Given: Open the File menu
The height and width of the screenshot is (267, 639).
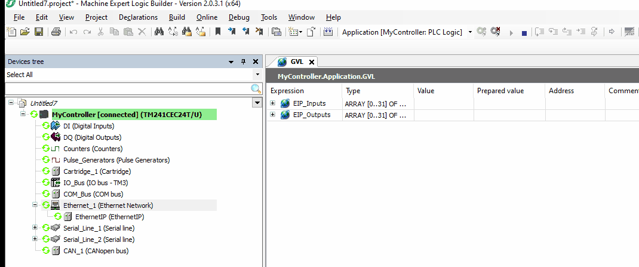Looking at the screenshot, I should pyautogui.click(x=19, y=17).
